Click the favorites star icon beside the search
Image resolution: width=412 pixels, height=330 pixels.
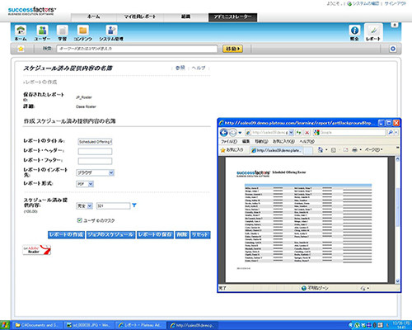click(x=21, y=49)
